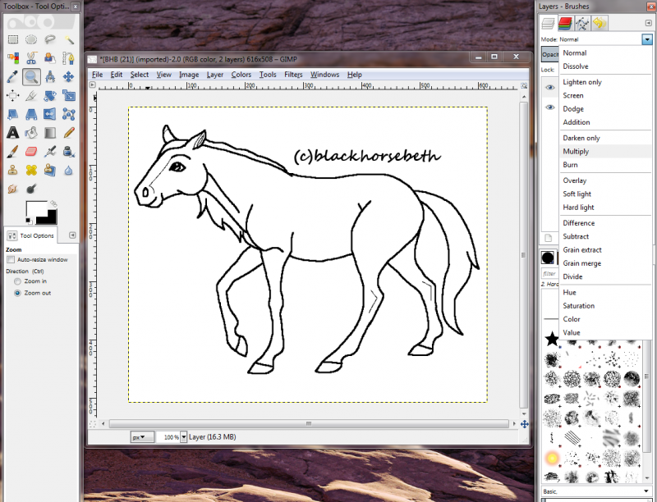
Task: Choose the Bucket Fill tool
Action: 31,133
